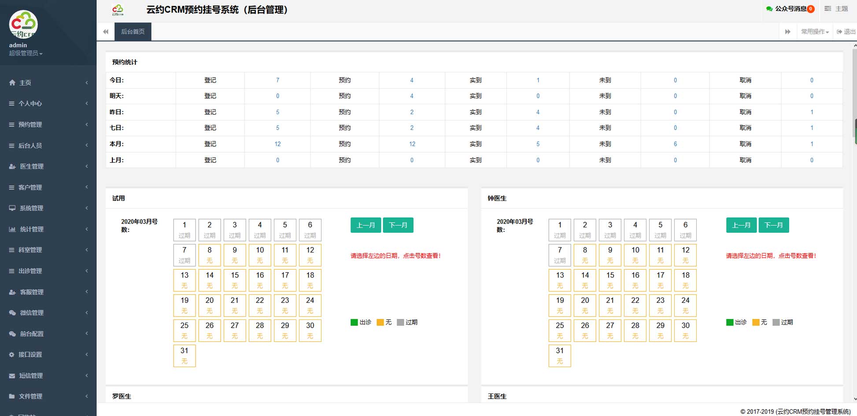
Task: Click the envelope icon for 短信管理
Action: [x=12, y=376]
